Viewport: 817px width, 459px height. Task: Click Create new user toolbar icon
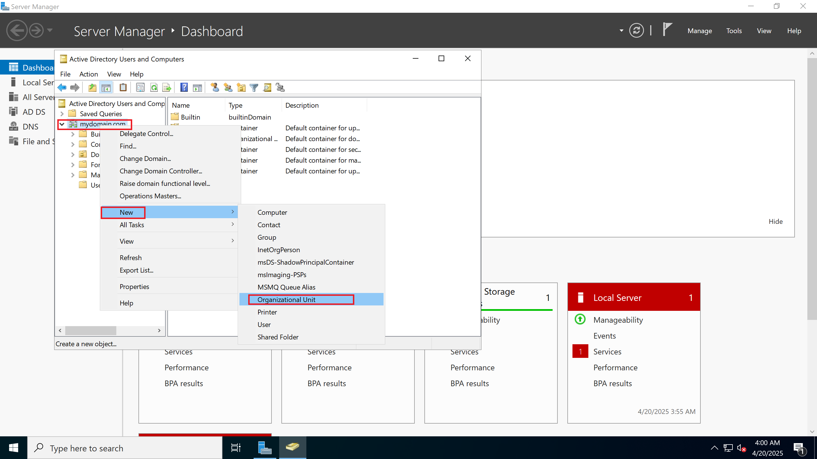pyautogui.click(x=215, y=88)
